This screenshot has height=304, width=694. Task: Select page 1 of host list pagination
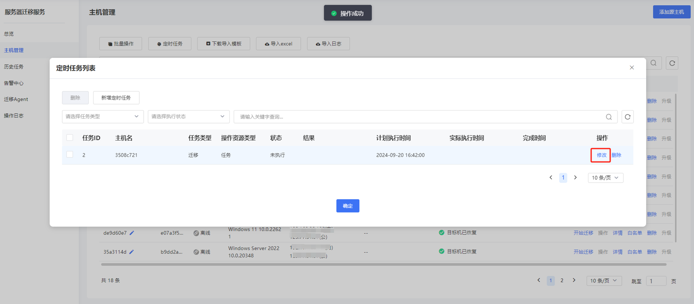[x=551, y=281]
